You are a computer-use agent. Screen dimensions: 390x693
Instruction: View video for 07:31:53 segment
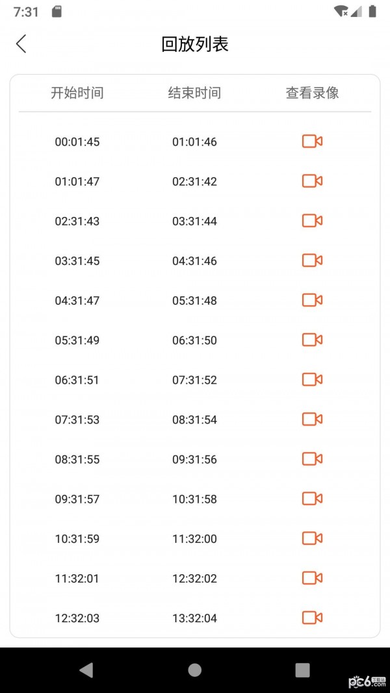coord(312,419)
